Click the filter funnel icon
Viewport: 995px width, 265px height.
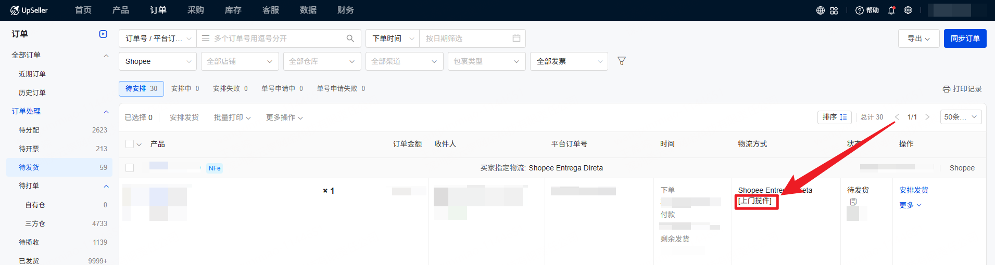(621, 61)
